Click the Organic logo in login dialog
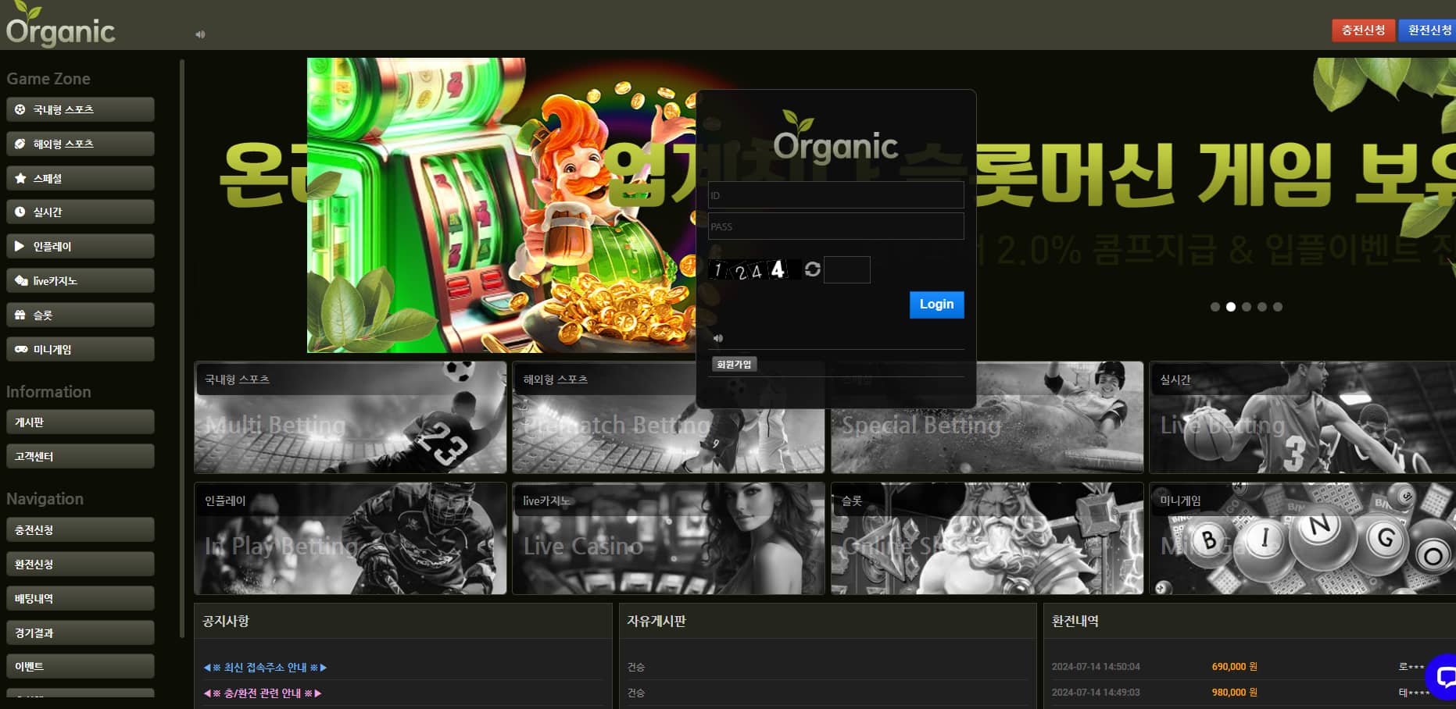This screenshot has width=1456, height=709. click(835, 137)
